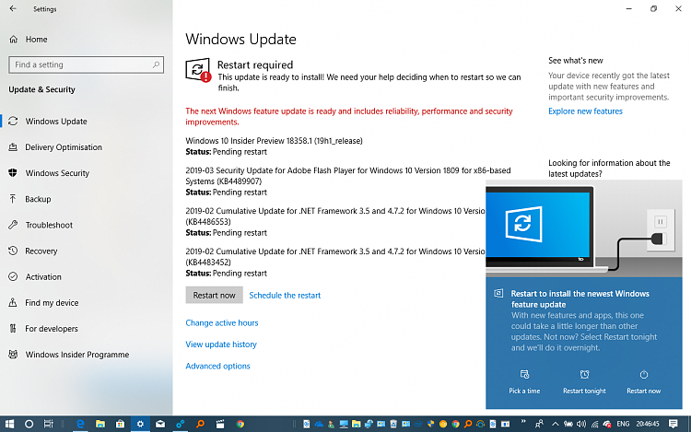
Task: Click the Restart required status icon
Action: click(198, 70)
